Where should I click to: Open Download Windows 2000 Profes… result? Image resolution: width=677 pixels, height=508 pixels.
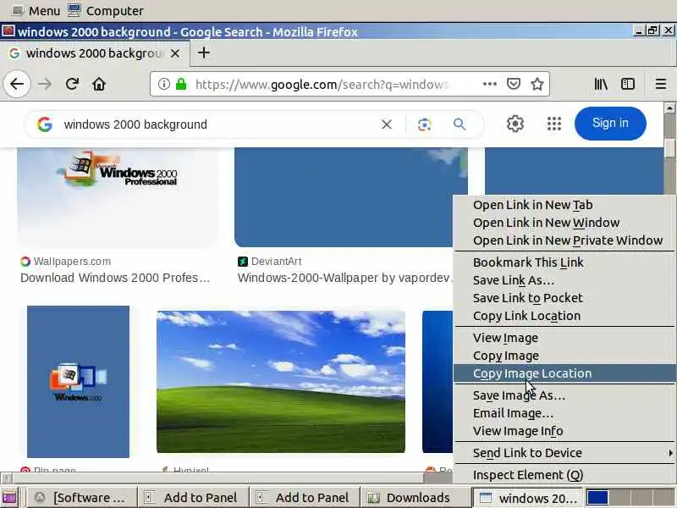point(115,278)
